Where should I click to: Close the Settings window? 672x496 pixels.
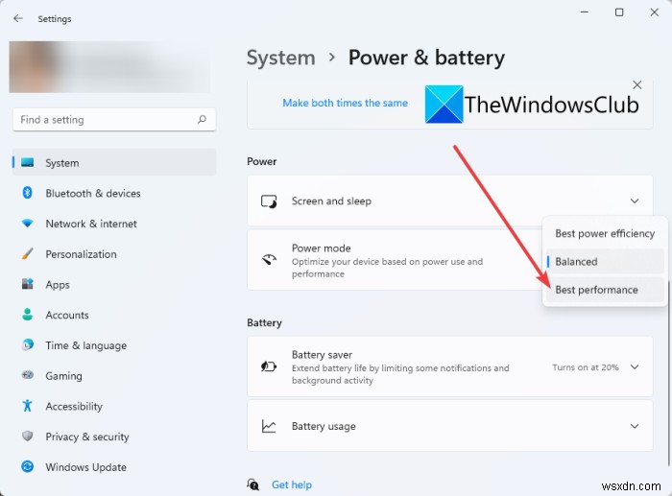coord(654,12)
